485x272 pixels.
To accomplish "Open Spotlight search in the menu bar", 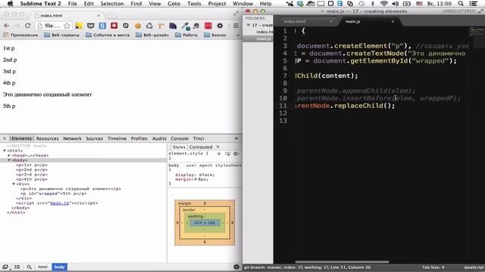I will pyautogui.click(x=461, y=4).
